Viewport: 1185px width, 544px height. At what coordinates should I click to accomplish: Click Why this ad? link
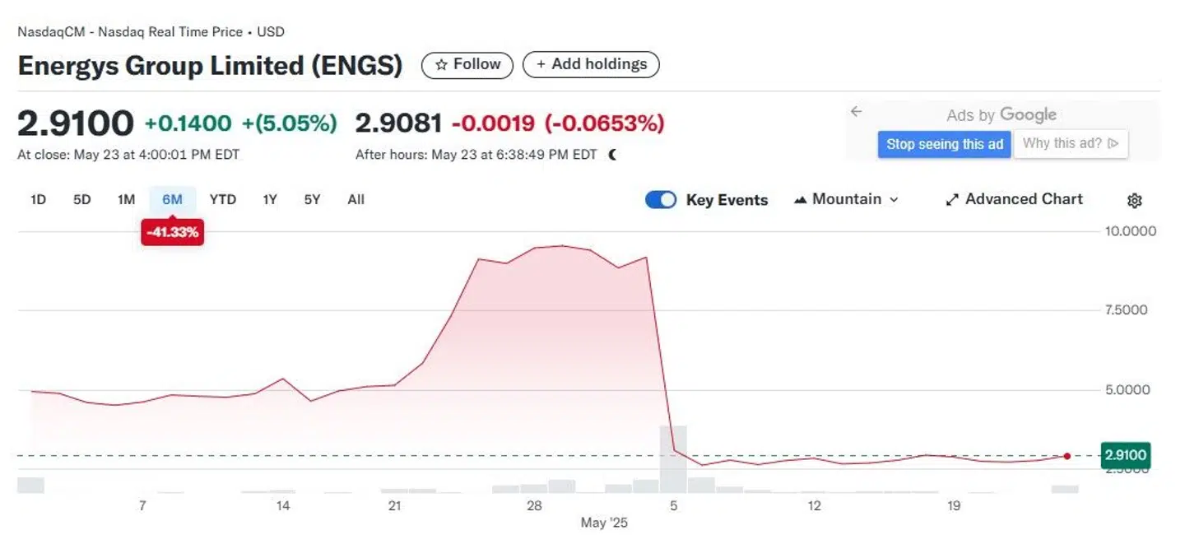[1070, 144]
